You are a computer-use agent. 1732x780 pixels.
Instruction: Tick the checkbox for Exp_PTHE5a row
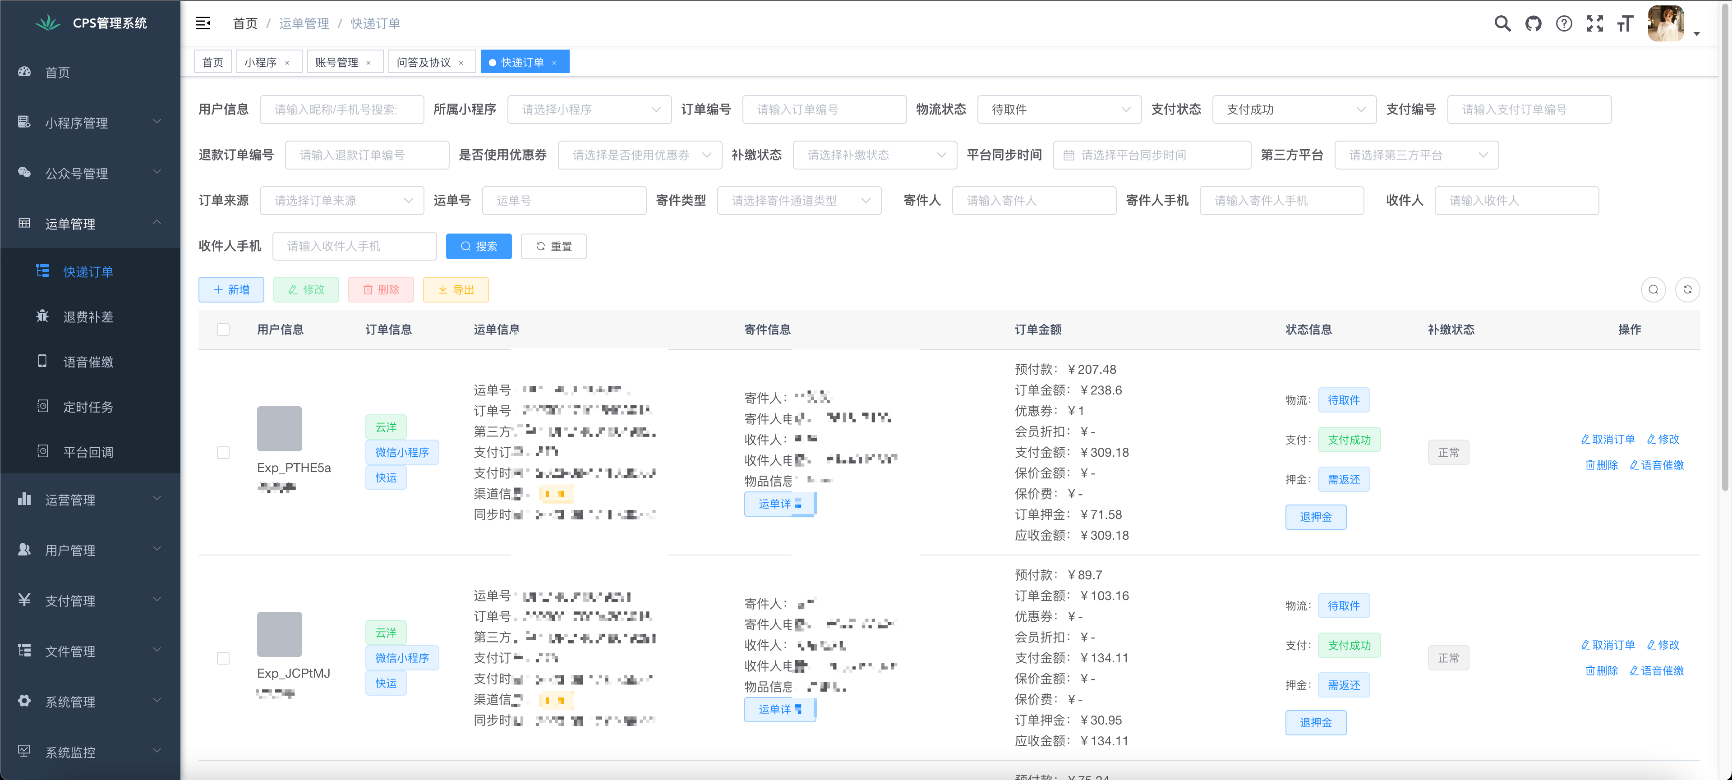(x=223, y=453)
